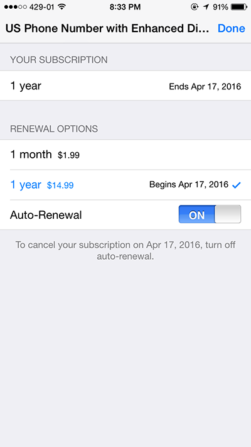Viewport: 251px width, 447px height.
Task: Tap the current 1 year subscription row
Action: pyautogui.click(x=125, y=86)
